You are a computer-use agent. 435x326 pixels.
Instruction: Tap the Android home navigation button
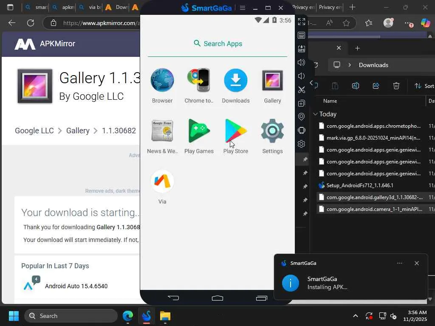[x=217, y=298]
